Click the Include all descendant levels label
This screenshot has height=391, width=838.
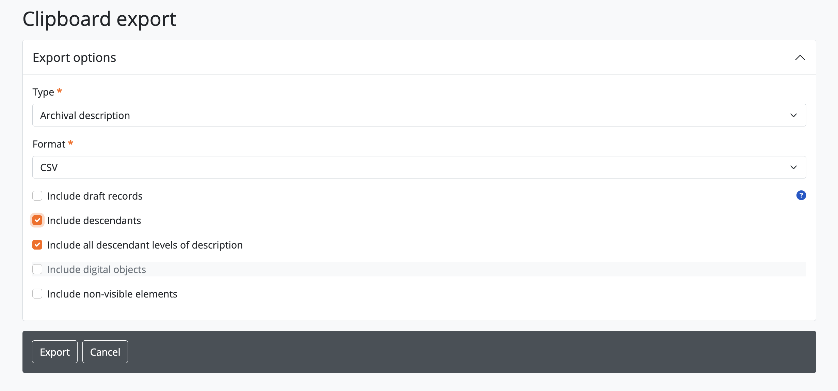click(x=145, y=245)
